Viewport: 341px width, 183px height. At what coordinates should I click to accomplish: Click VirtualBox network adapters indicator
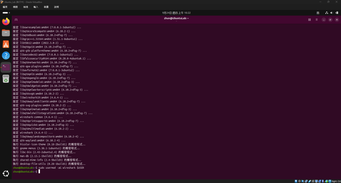point(306,181)
